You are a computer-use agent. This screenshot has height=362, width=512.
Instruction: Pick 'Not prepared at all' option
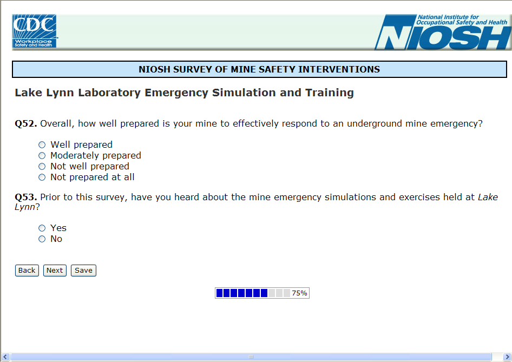click(x=42, y=177)
